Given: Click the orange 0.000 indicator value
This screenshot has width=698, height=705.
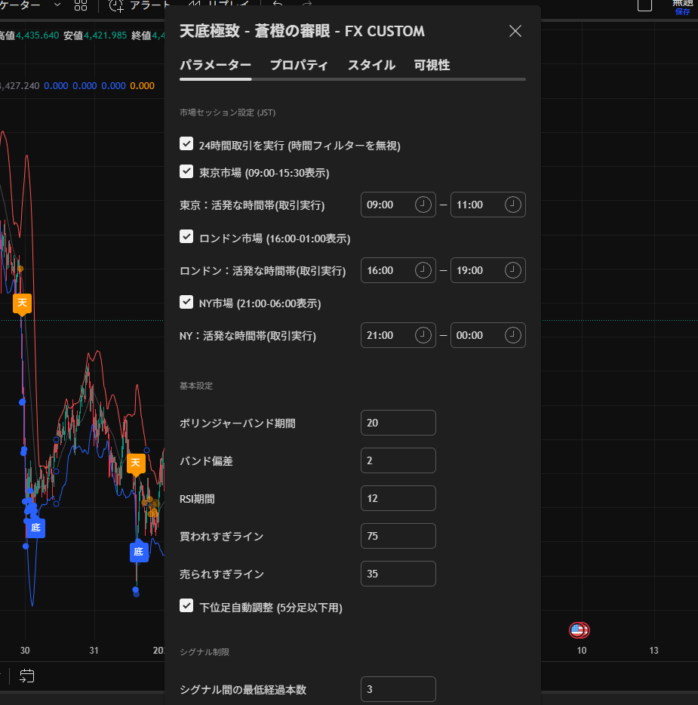Looking at the screenshot, I should 142,86.
